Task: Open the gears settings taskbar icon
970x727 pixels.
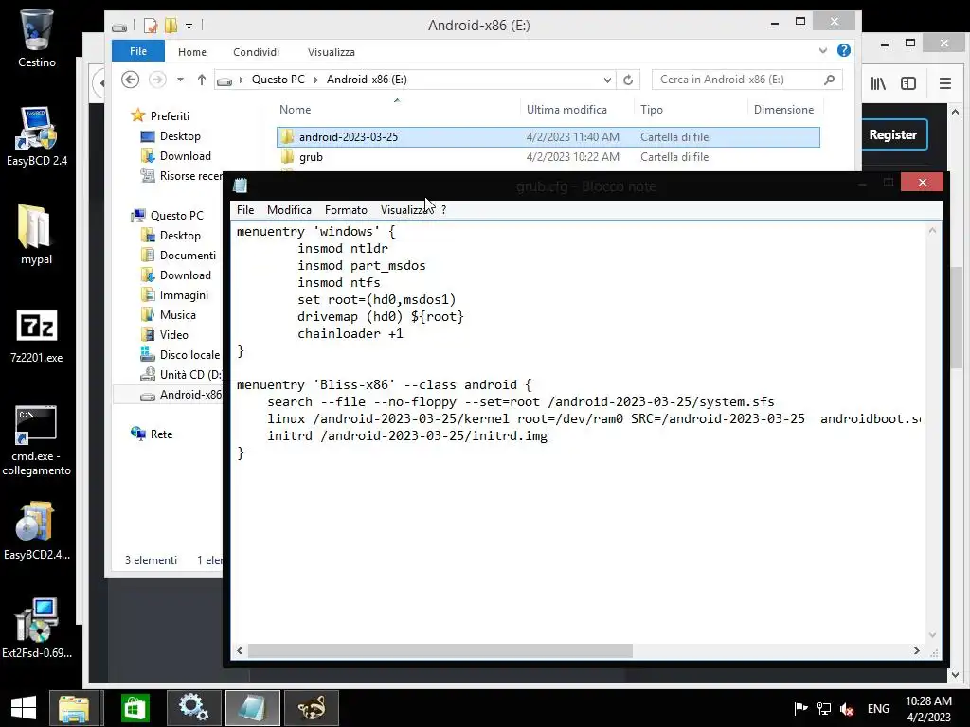Action: pyautogui.click(x=193, y=708)
